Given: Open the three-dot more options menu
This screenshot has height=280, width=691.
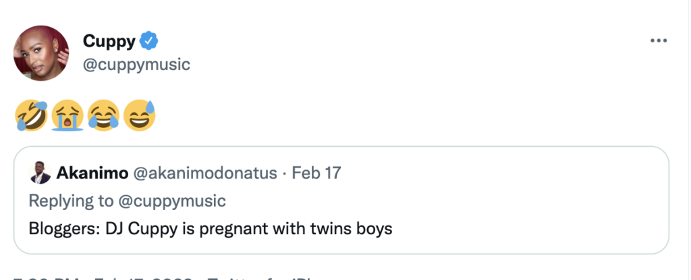Looking at the screenshot, I should 658,41.
